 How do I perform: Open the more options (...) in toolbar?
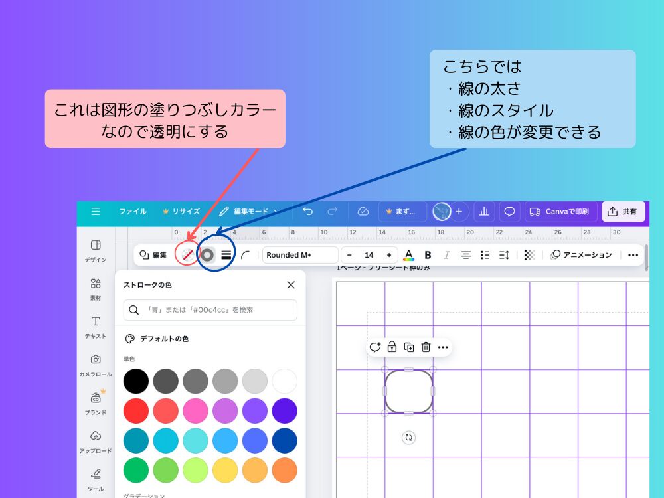click(x=633, y=254)
